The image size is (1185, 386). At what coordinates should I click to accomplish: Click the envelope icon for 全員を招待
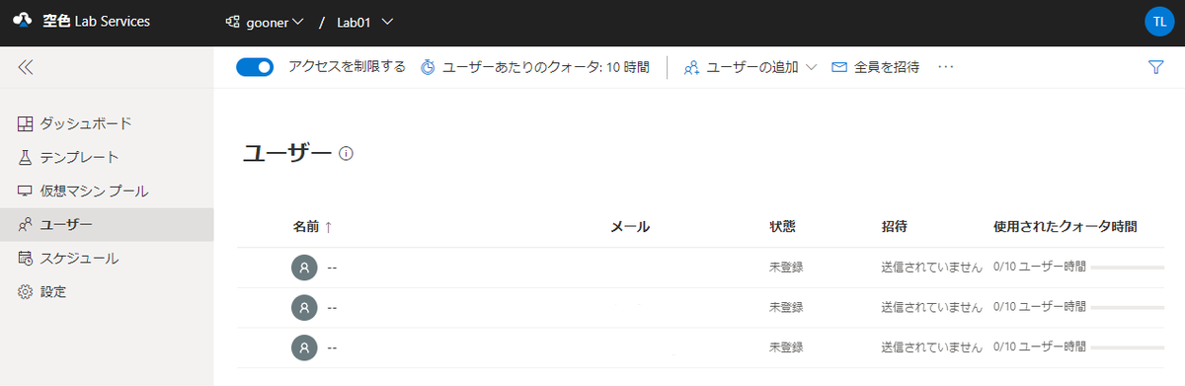(x=839, y=67)
